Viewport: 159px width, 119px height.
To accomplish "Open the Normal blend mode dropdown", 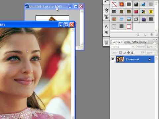I will coord(123,47).
